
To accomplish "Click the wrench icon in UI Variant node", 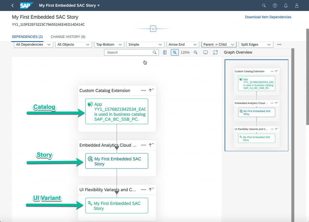I will [x=90, y=203].
